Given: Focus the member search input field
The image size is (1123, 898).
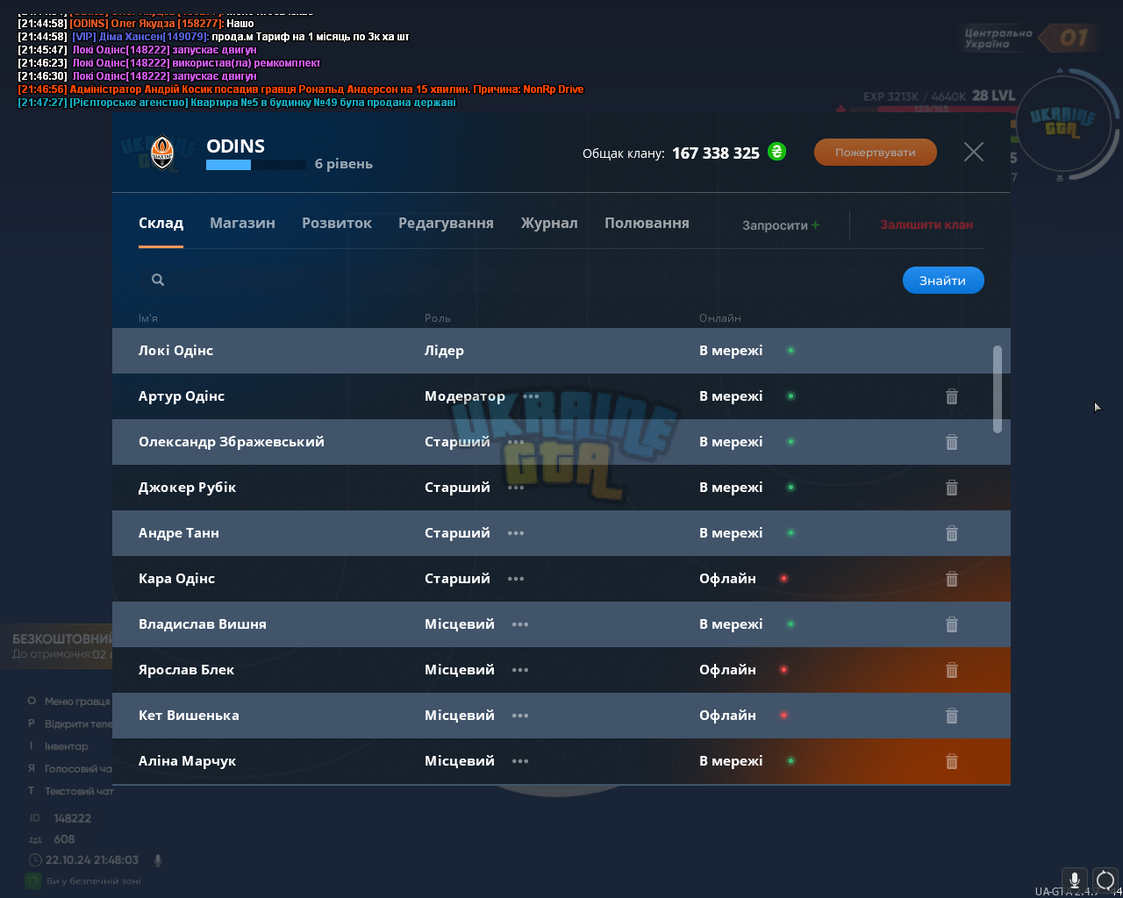Looking at the screenshot, I should [x=518, y=280].
